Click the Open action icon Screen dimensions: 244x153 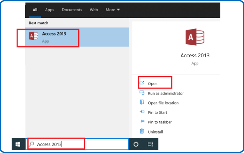tap(142, 83)
